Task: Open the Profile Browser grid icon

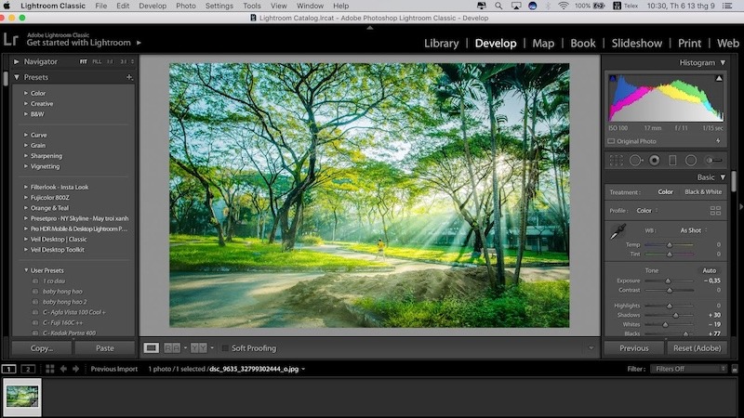Action: coord(715,211)
